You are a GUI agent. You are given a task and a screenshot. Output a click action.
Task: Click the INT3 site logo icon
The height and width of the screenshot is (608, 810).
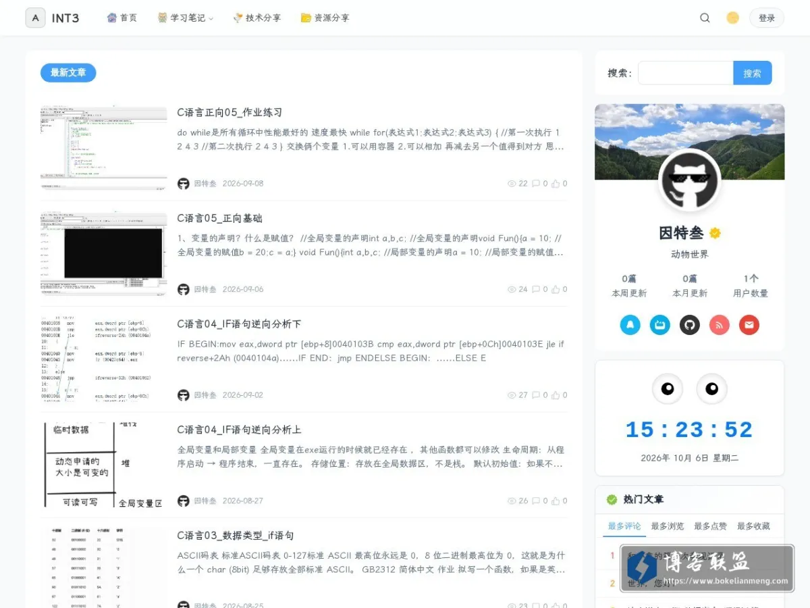[35, 18]
